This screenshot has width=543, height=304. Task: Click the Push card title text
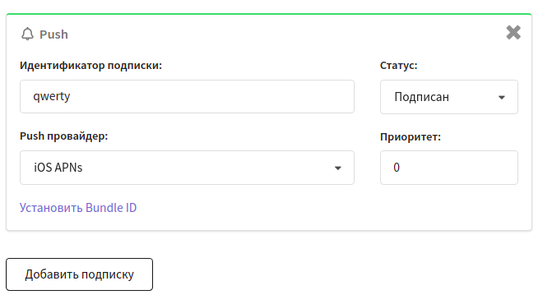coord(53,35)
